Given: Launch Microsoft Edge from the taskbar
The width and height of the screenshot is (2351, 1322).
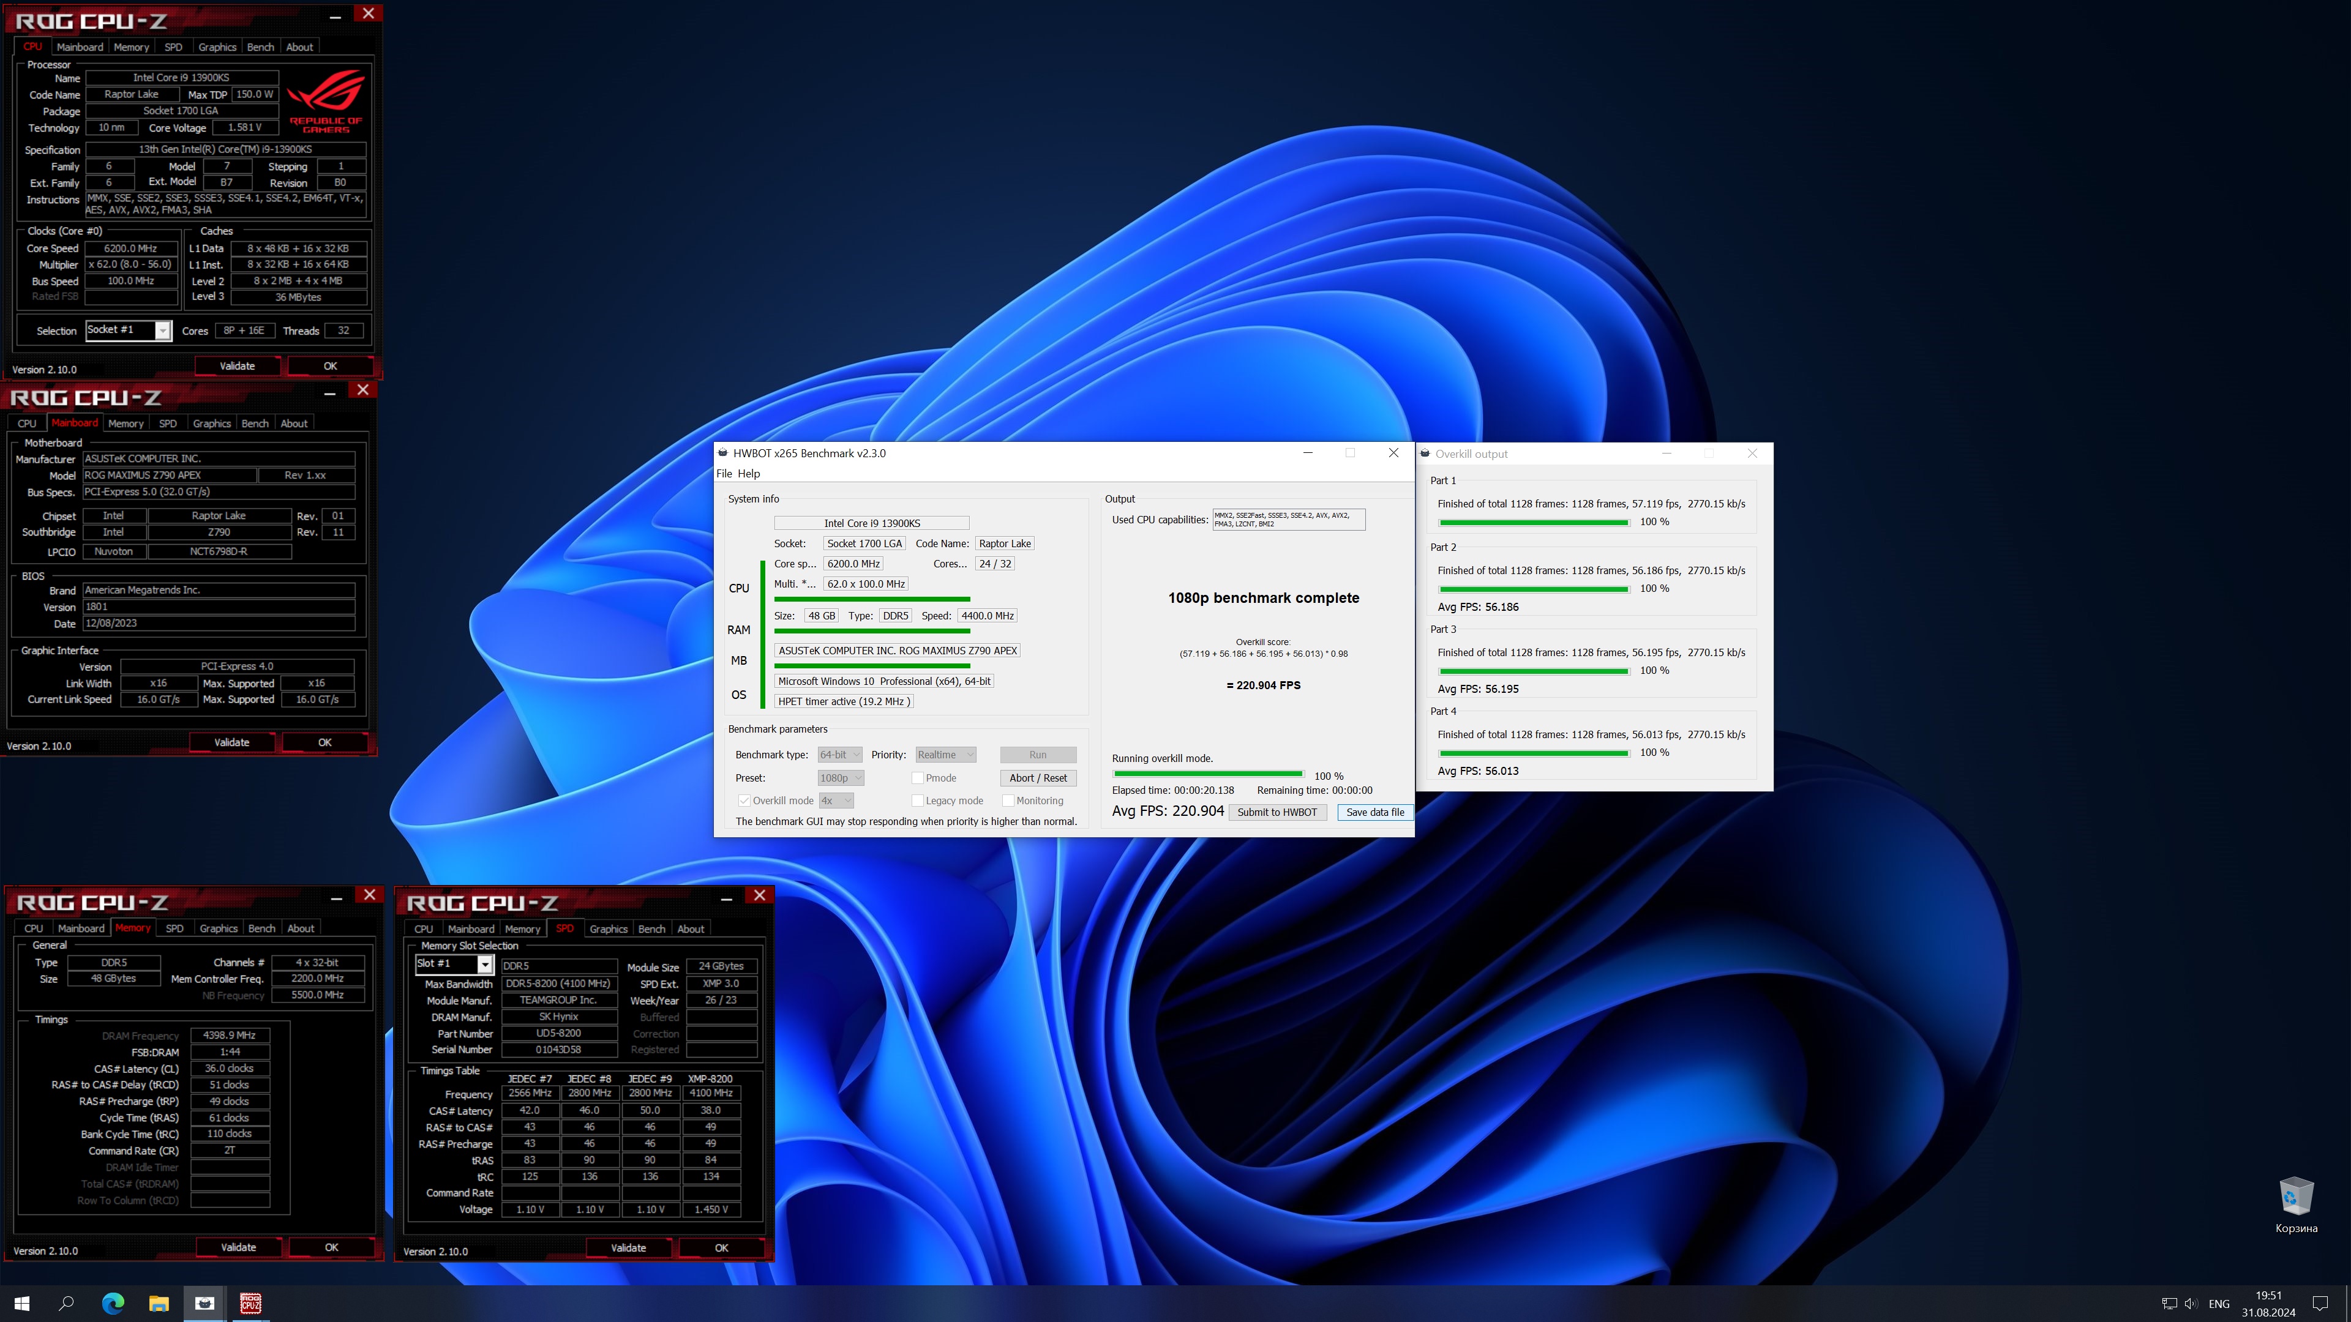Looking at the screenshot, I should point(112,1303).
